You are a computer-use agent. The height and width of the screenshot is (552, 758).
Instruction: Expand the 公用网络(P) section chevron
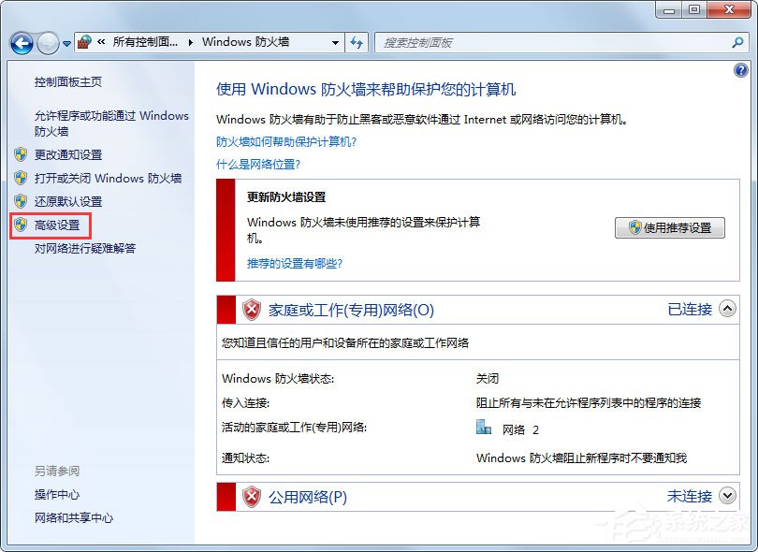(x=725, y=497)
